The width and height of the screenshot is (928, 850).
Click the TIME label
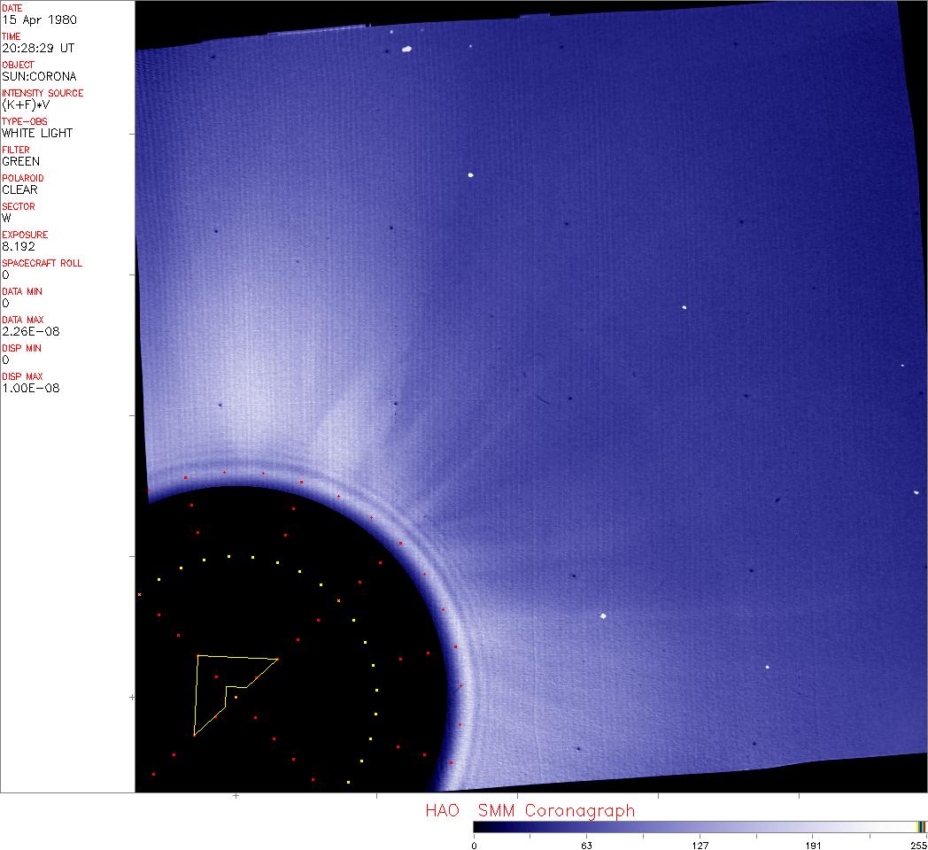(12, 36)
